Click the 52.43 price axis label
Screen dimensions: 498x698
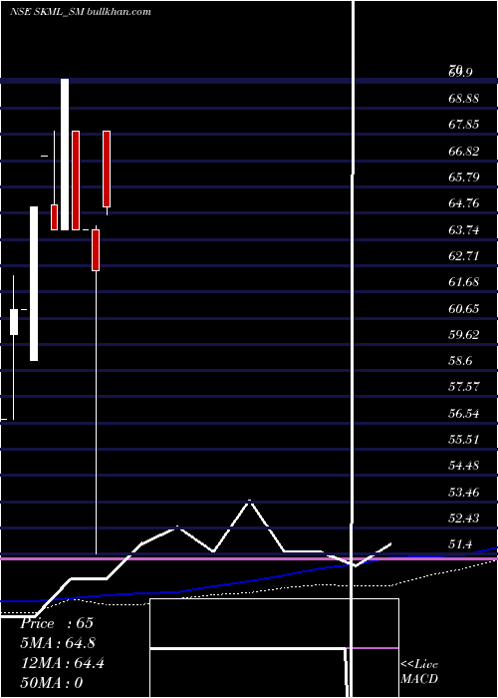click(x=464, y=519)
